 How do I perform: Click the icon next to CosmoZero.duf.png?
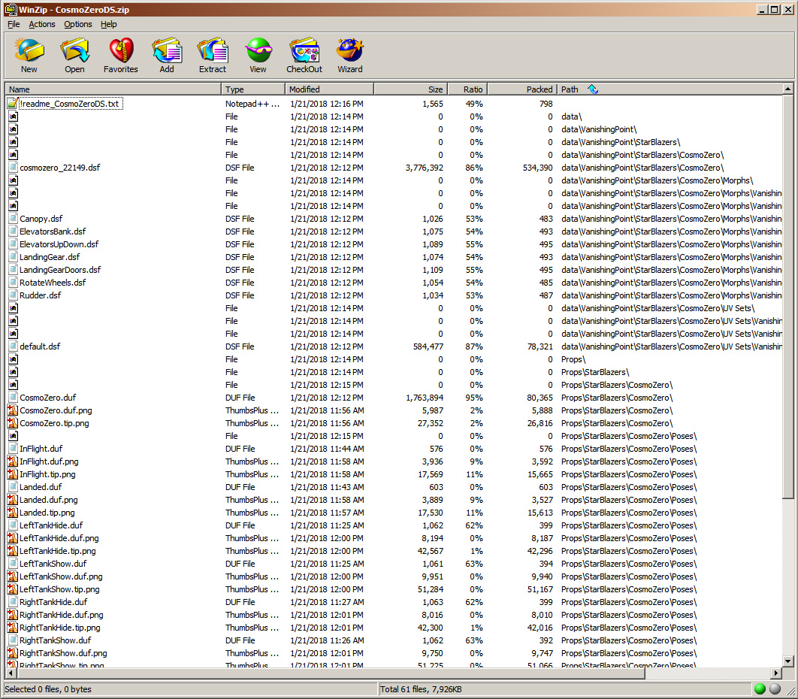tap(13, 410)
